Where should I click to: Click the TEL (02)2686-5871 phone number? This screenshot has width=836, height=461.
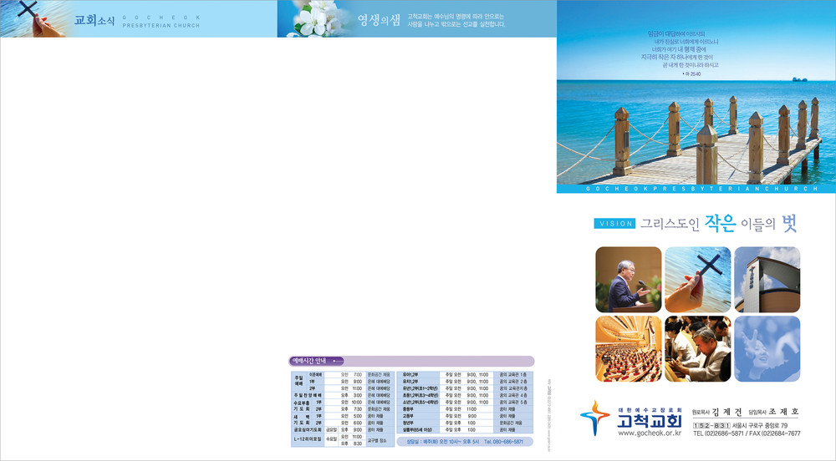[x=721, y=433]
